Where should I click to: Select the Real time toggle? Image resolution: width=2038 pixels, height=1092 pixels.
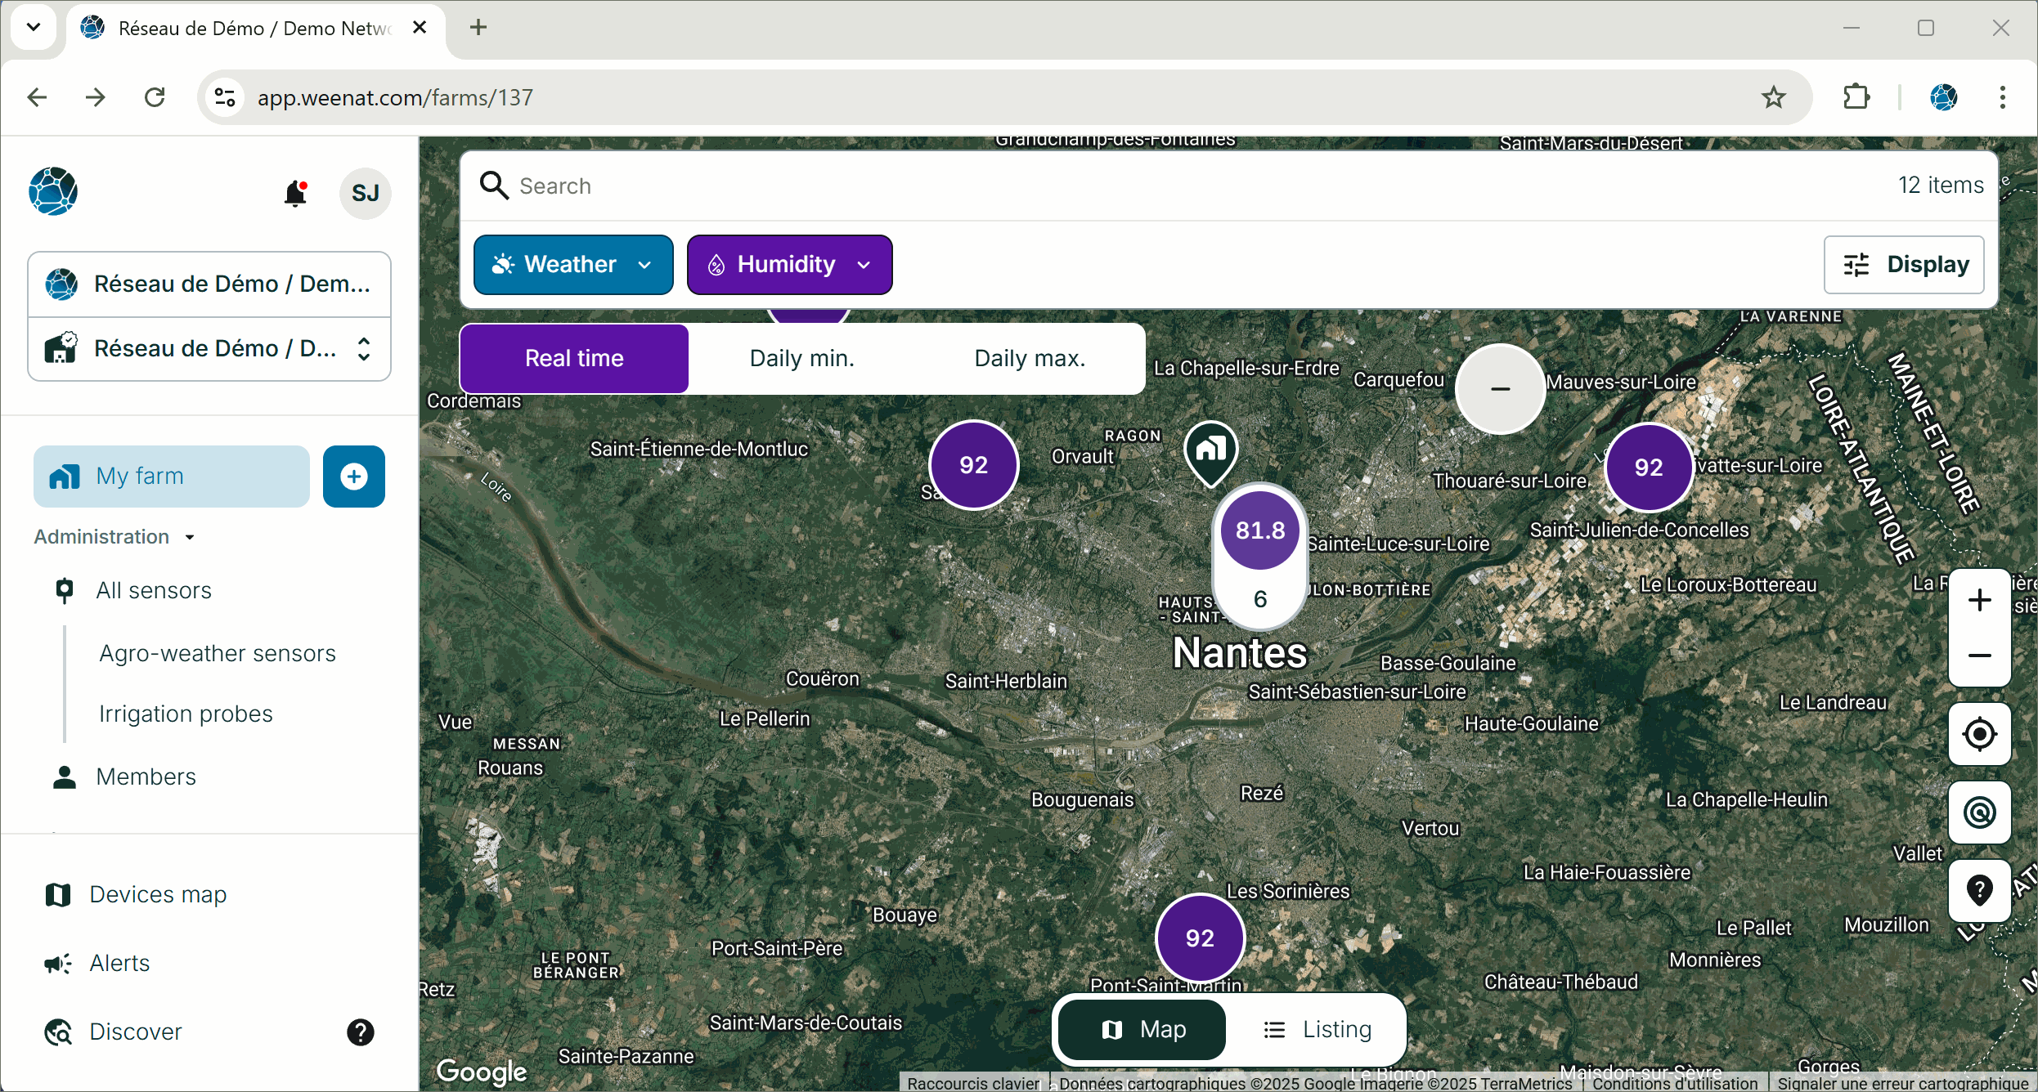point(574,359)
